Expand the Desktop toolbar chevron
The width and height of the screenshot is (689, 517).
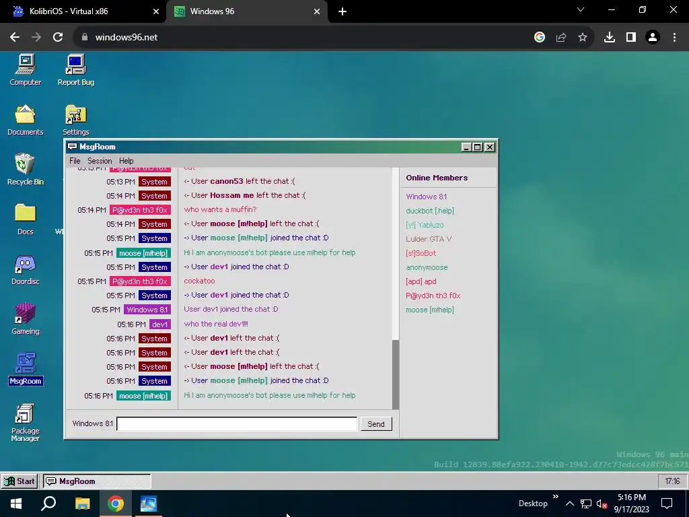[555, 497]
